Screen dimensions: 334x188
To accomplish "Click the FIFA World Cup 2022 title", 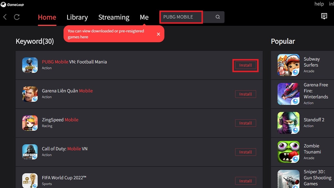I will (x=64, y=178).
